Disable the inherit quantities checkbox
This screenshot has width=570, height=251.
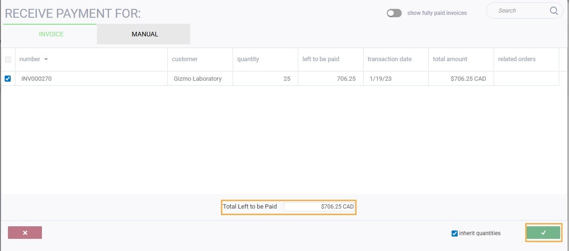[454, 233]
